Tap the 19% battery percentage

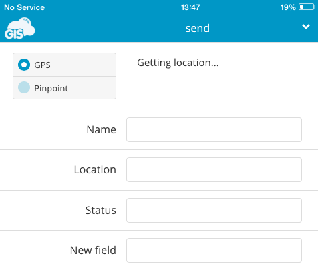[288, 7]
